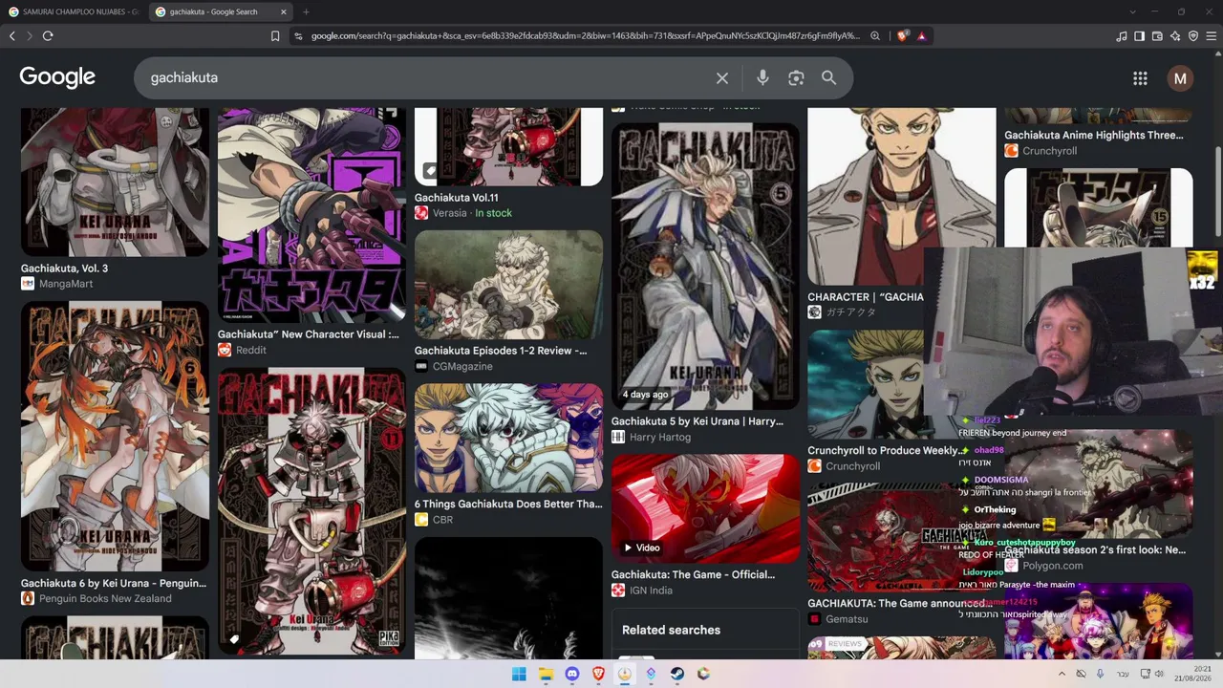Show hidden system tray icons
Screen dimensions: 1223x688
pos(1062,674)
